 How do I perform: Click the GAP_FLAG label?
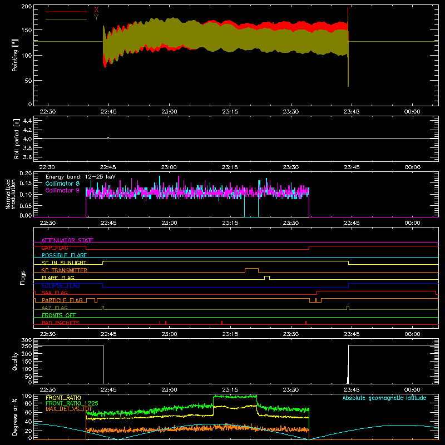pyautogui.click(x=55, y=248)
